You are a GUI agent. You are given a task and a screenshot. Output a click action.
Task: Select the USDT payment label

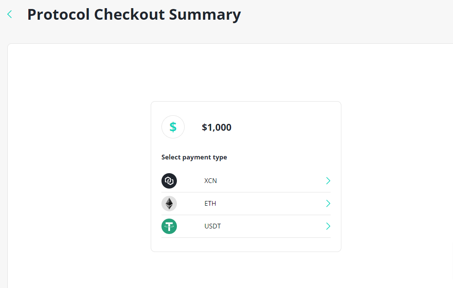[213, 226]
